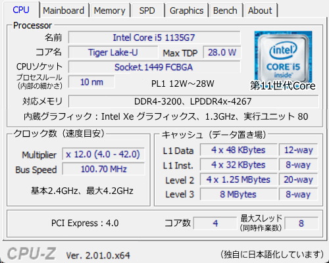The width and height of the screenshot is (329, 263).
Task: Click the コア数 label
Action: (x=178, y=223)
